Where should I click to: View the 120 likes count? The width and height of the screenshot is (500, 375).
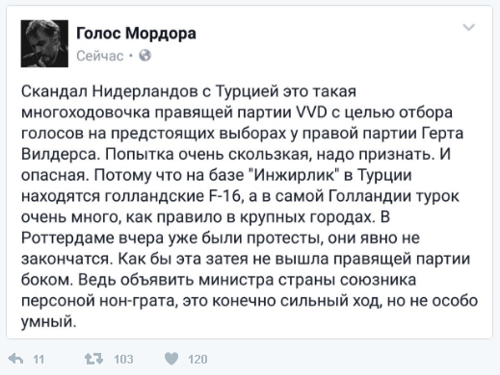click(x=197, y=360)
